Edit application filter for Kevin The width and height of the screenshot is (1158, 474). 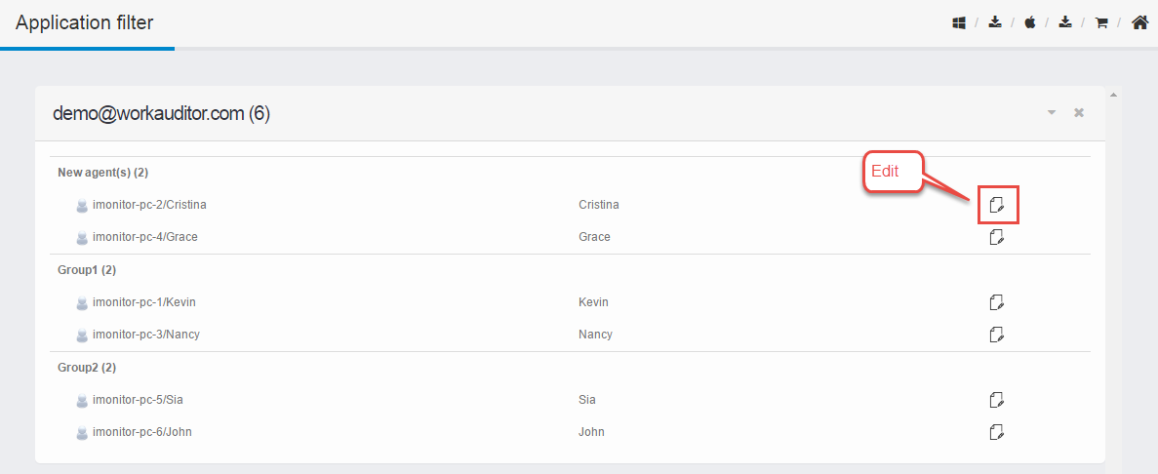click(x=997, y=302)
